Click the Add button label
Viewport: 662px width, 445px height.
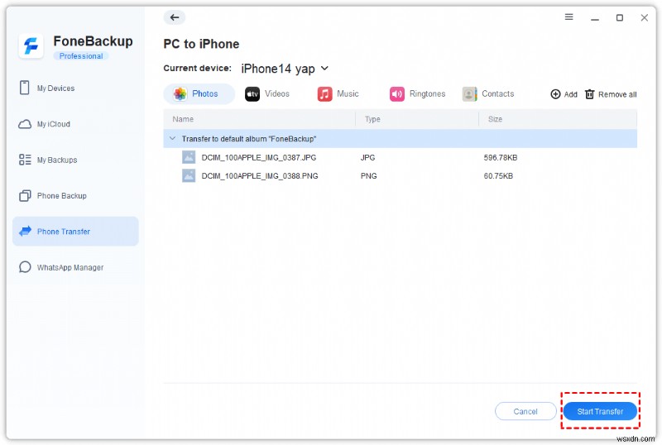click(570, 94)
